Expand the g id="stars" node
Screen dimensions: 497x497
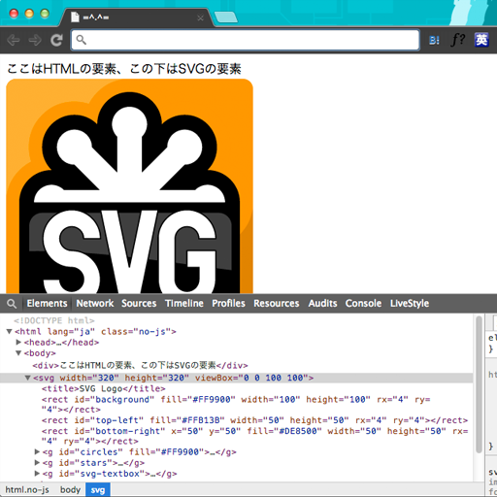tap(37, 463)
